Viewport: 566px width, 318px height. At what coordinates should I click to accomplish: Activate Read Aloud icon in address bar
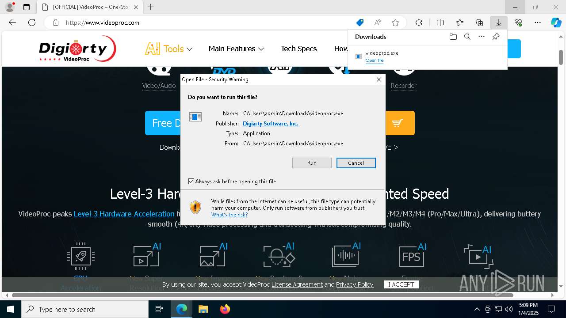pyautogui.click(x=378, y=23)
